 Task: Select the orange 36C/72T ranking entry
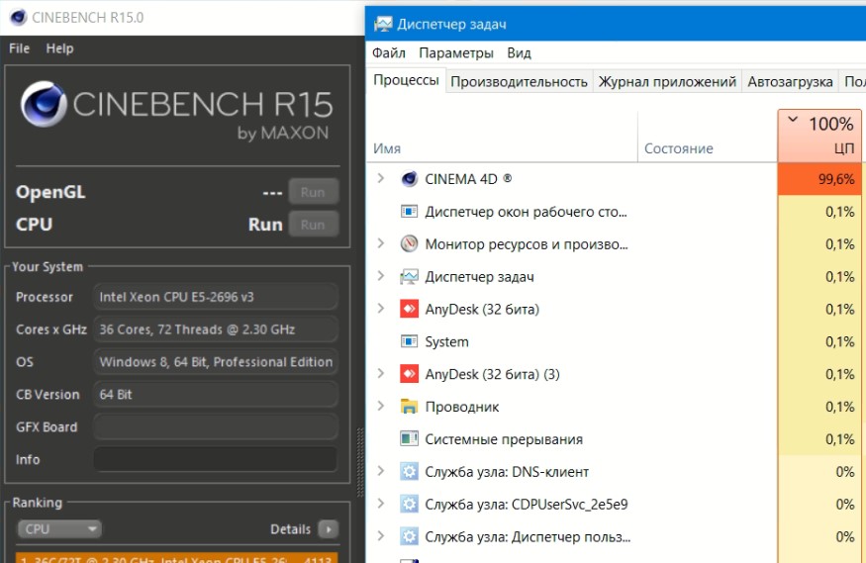[177, 557]
